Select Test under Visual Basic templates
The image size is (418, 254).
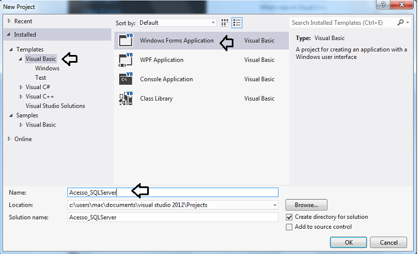pyautogui.click(x=41, y=78)
